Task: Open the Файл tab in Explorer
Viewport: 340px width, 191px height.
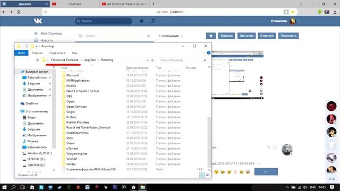Action: pos(21,53)
